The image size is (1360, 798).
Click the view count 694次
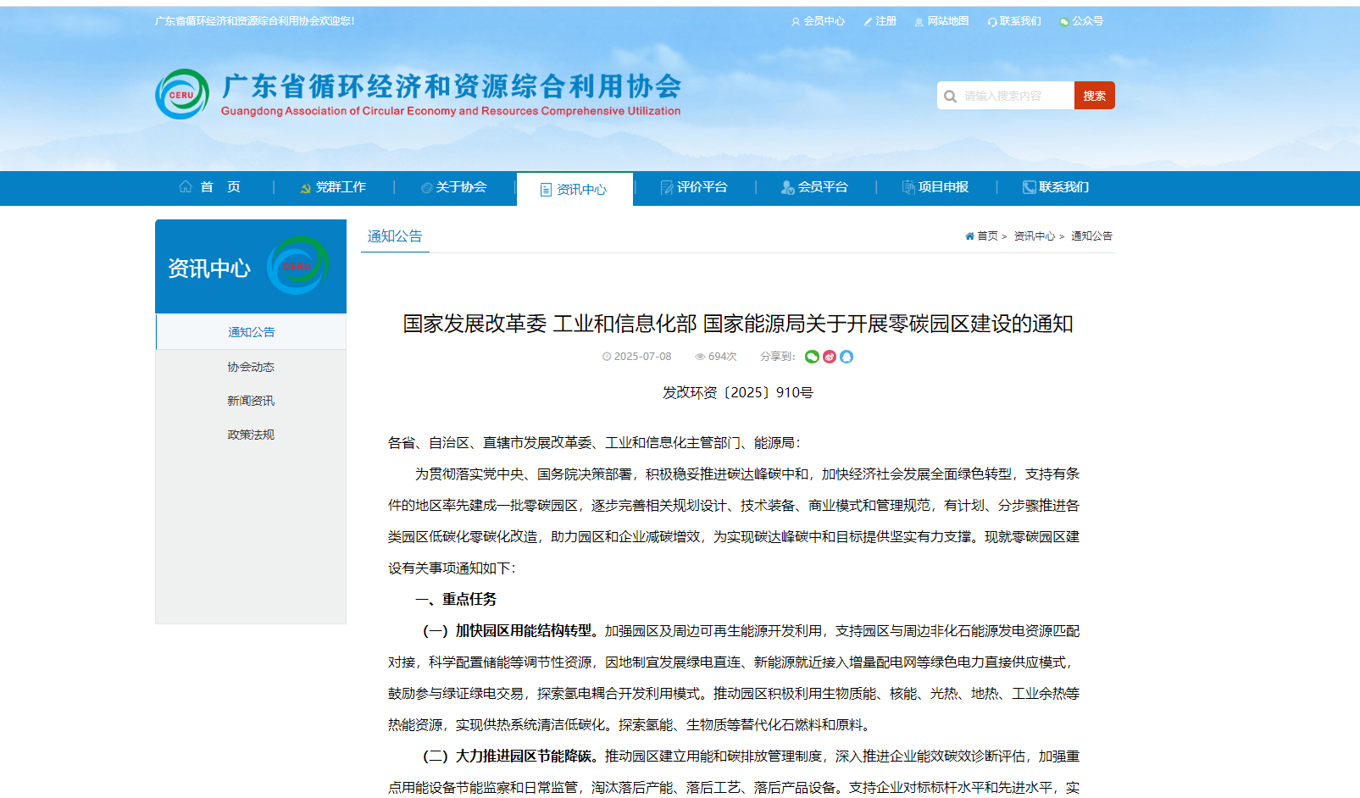pyautogui.click(x=722, y=357)
